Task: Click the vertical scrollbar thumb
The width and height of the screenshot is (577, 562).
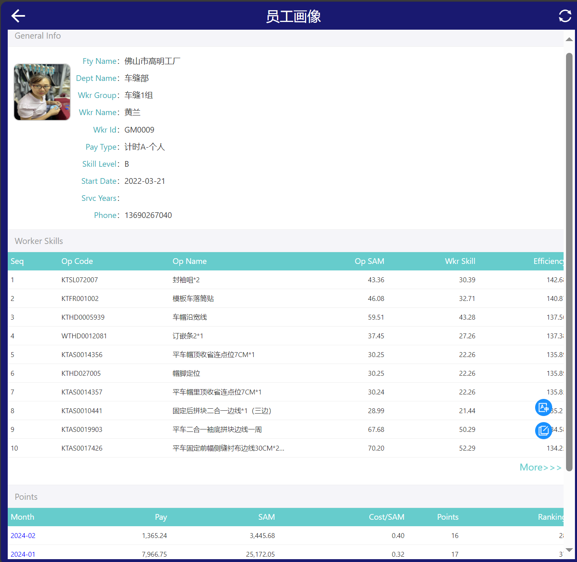Action: coord(569,260)
